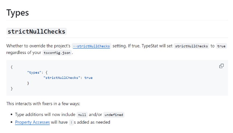Click the Types main heading
This screenshot has height=133, width=233.
(17, 13)
